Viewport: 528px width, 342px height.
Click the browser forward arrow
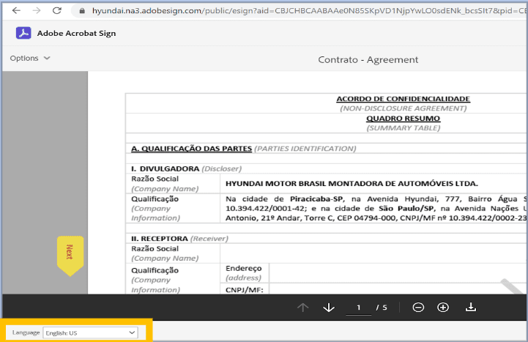point(37,11)
